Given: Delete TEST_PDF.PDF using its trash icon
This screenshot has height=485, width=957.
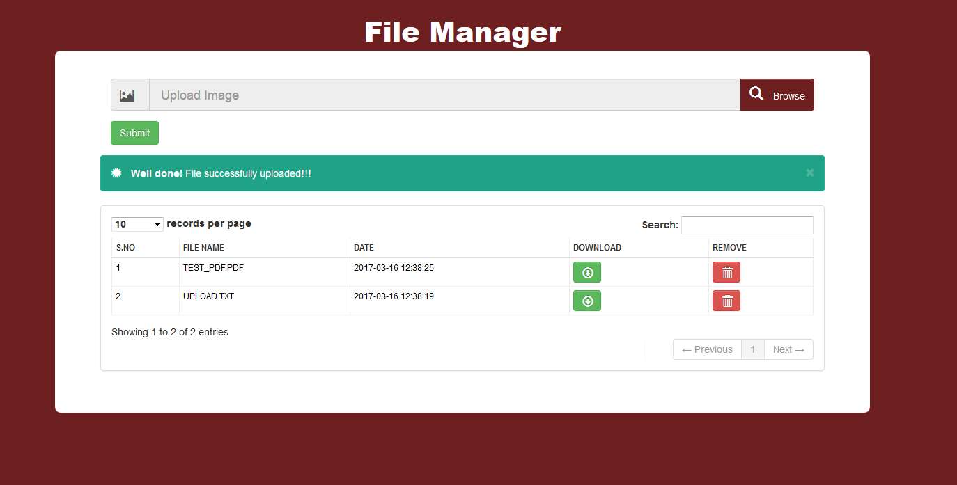Looking at the screenshot, I should (x=726, y=272).
